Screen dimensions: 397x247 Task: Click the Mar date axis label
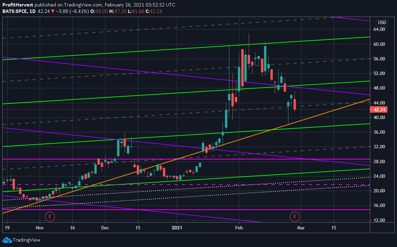pos(301,228)
